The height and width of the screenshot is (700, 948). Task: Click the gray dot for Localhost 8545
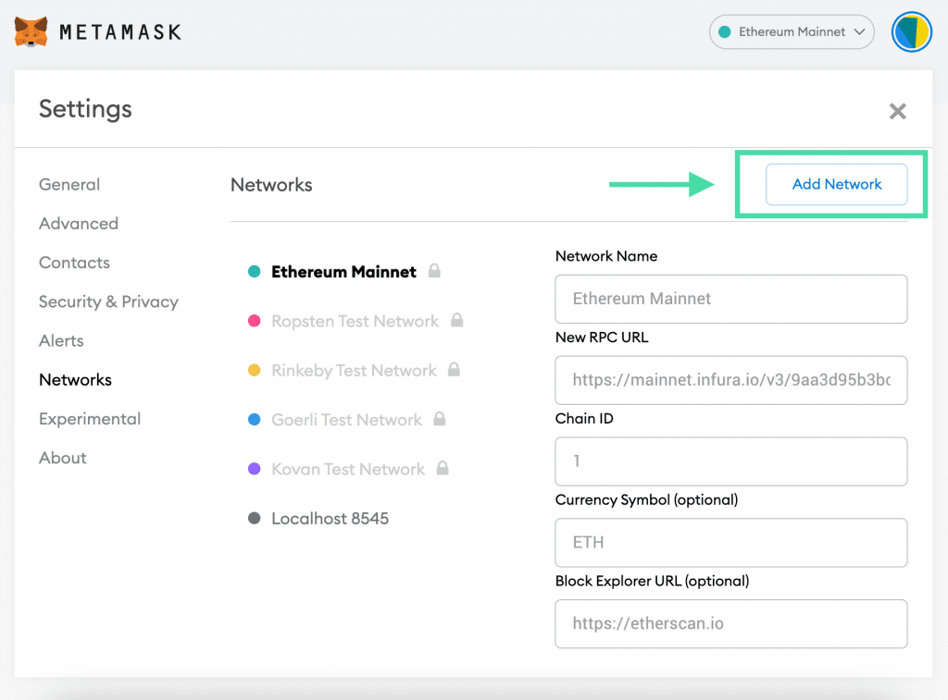click(255, 518)
